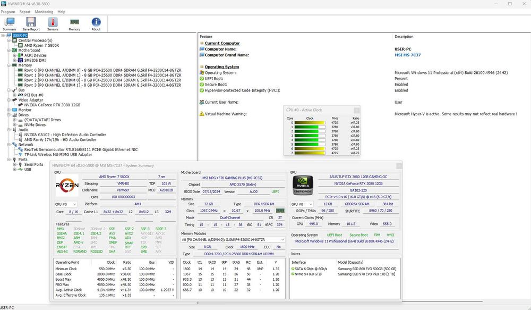Click the HVCI green check icon
Image resolution: width=531 pixels, height=310 pixels.
202,90
